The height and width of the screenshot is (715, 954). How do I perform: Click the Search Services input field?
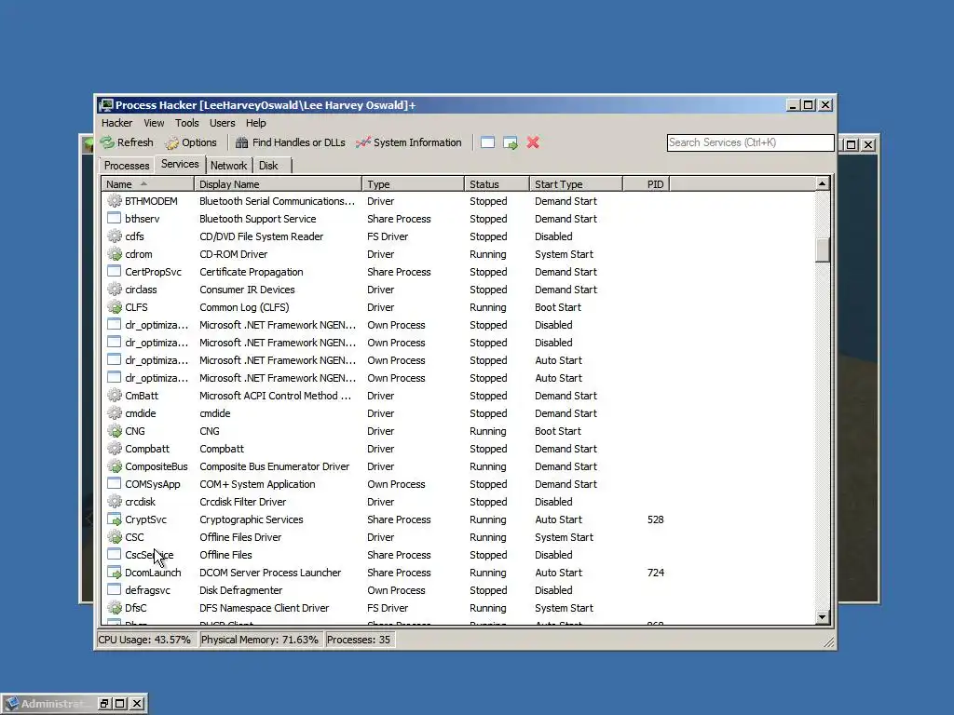(x=750, y=142)
